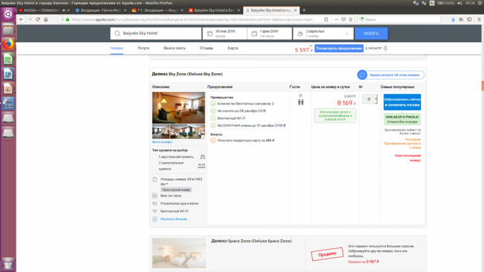Click the battery indicator in the top panel
Screen dimensions: 484x272
click(446, 3)
